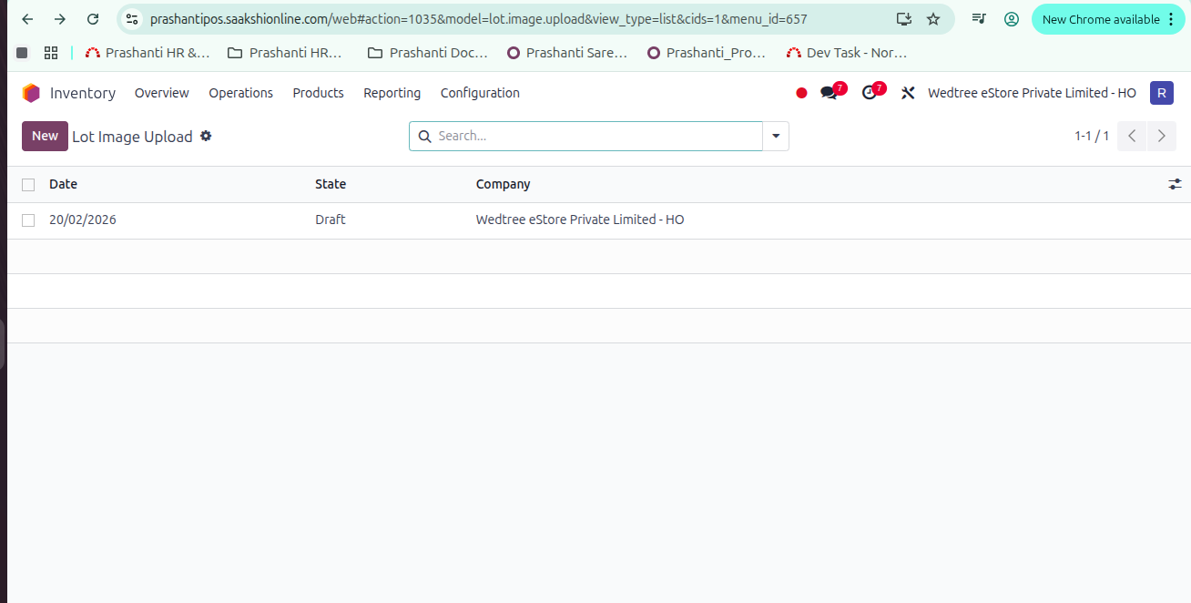
Task: Open the messages chat bubble icon
Action: [829, 93]
